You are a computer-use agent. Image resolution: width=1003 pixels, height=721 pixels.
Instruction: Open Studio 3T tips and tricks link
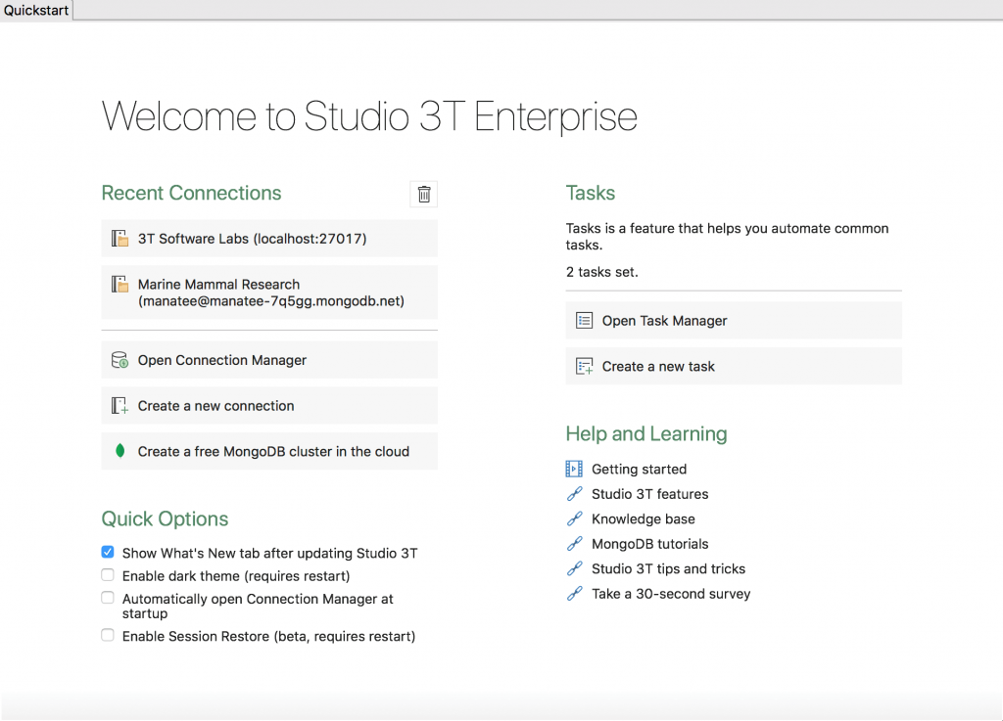(668, 569)
